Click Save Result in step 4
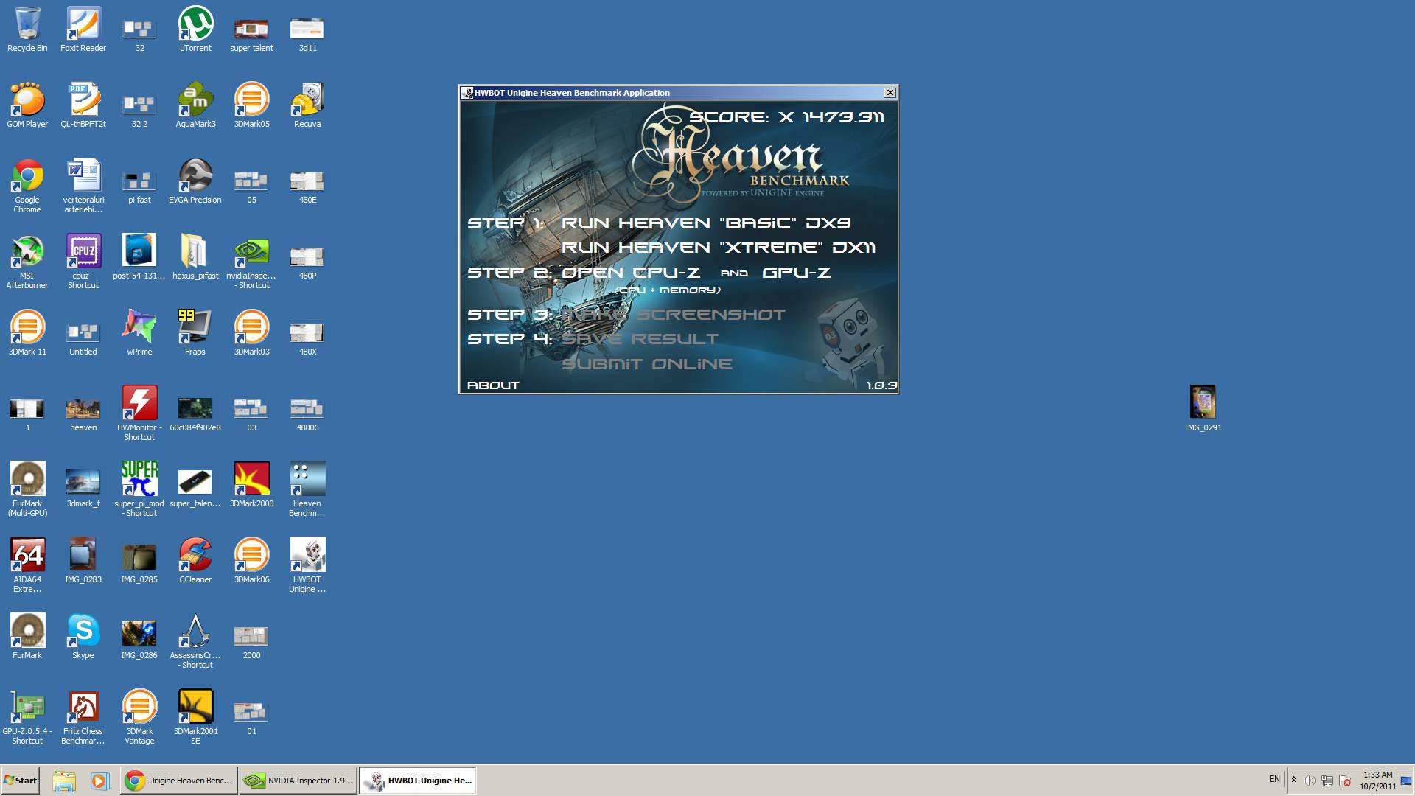The image size is (1415, 796). coord(640,339)
